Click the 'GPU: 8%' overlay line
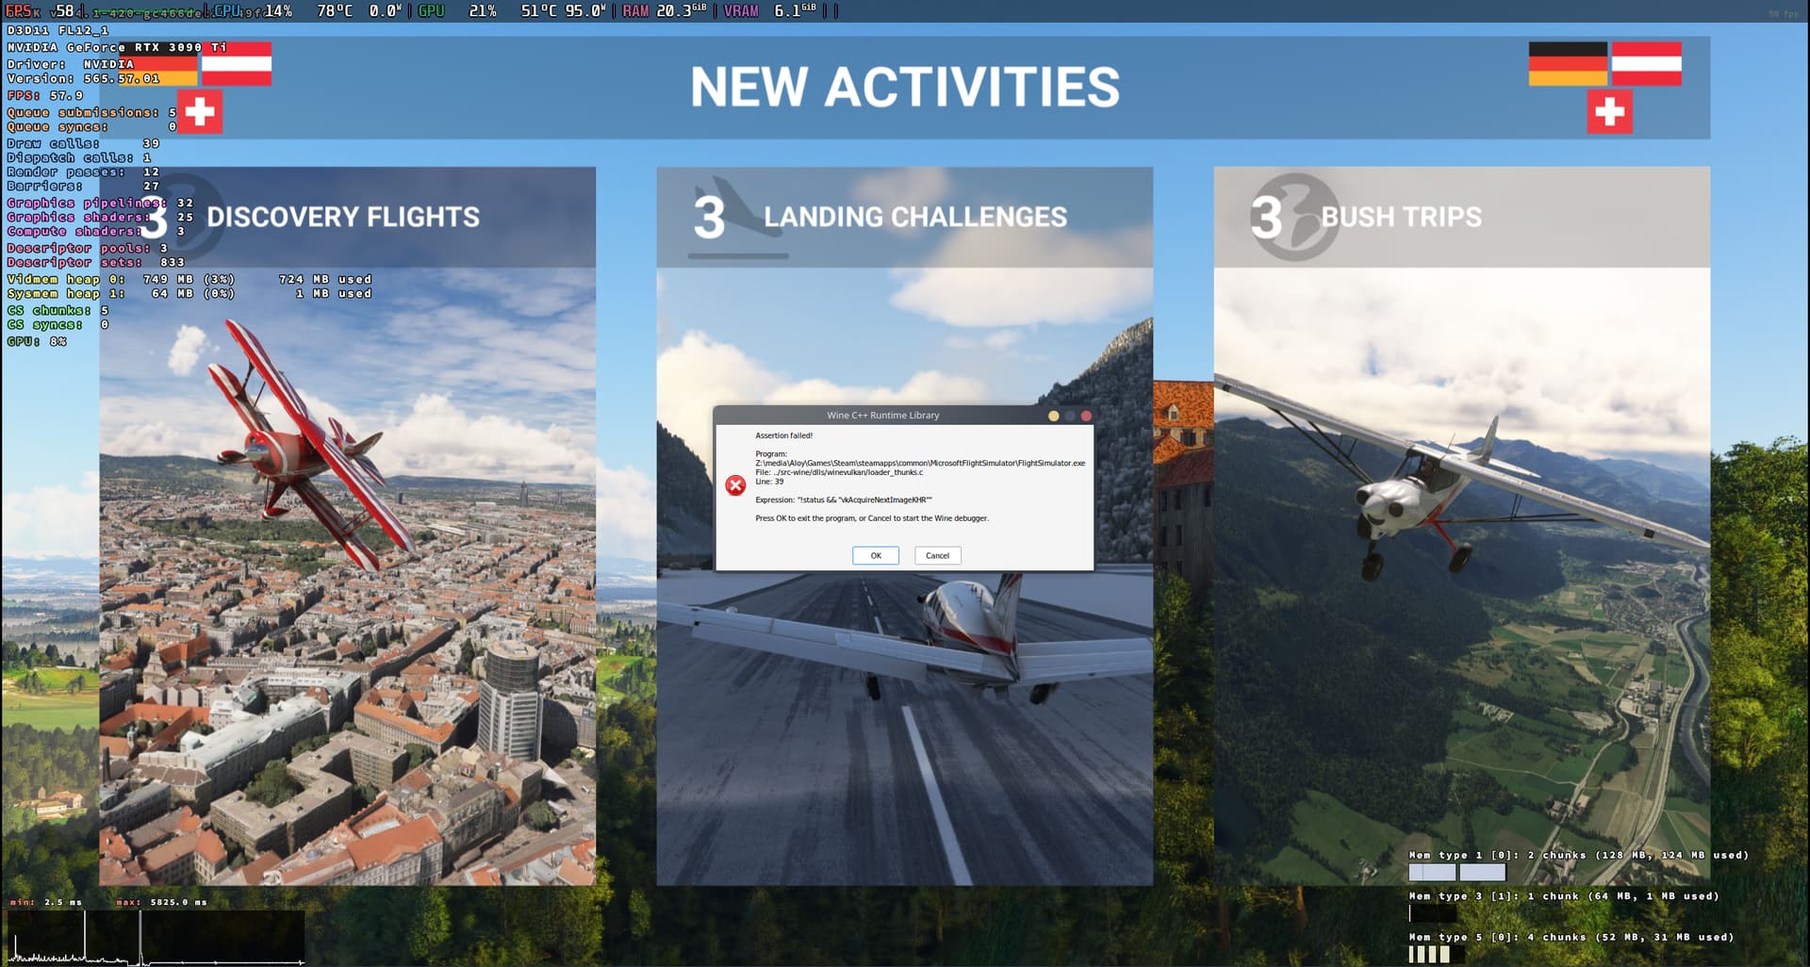 [x=37, y=342]
